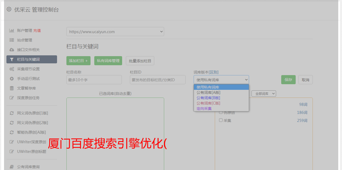Collapse the 词库版本 dropdown showing 使用私有词库
Image resolution: width=342 pixels, height=170 pixels.
[221, 80]
